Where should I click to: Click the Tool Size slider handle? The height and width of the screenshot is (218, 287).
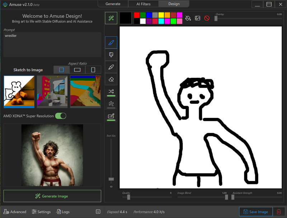(x=111, y=179)
